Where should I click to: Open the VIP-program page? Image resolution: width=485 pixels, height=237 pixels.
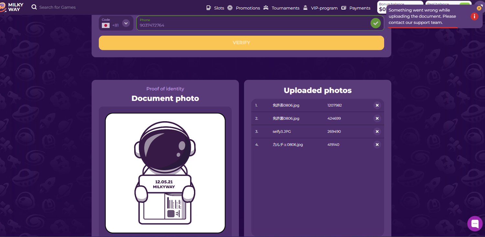coord(320,8)
